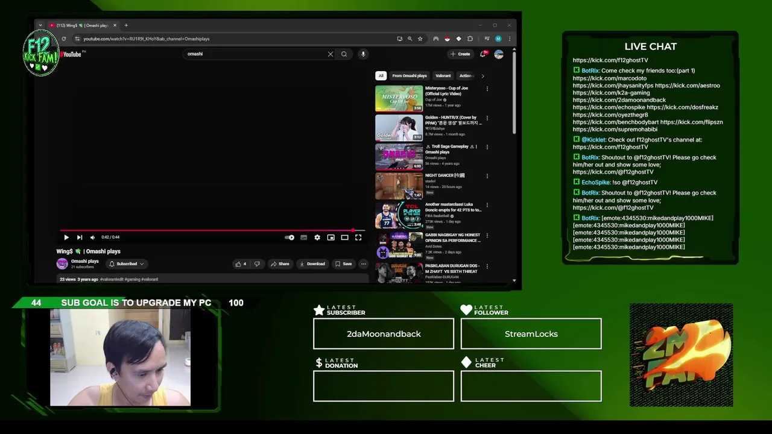772x434 pixels.
Task: Open options menu for Misteryoso video
Action: [487, 89]
